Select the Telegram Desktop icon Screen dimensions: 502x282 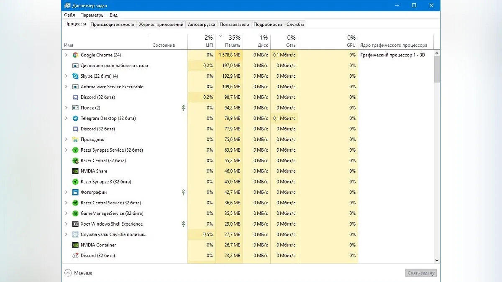[x=75, y=118]
